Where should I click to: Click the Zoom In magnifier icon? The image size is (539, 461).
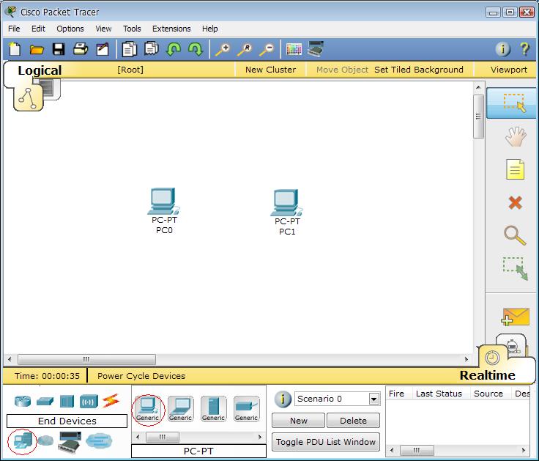tap(223, 50)
